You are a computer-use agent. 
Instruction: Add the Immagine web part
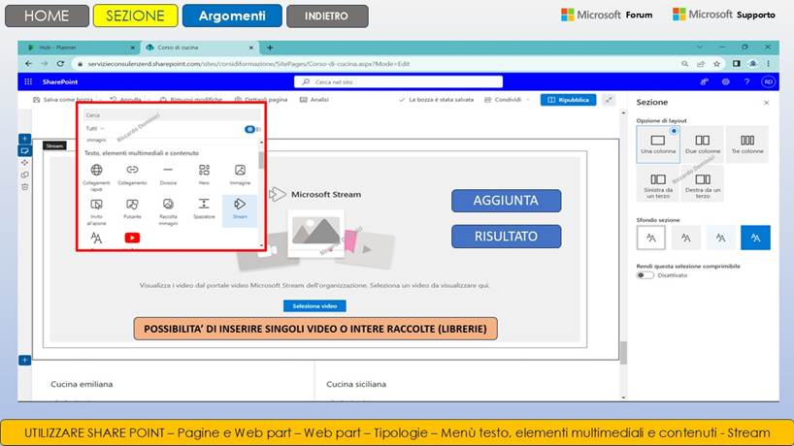[x=240, y=175]
